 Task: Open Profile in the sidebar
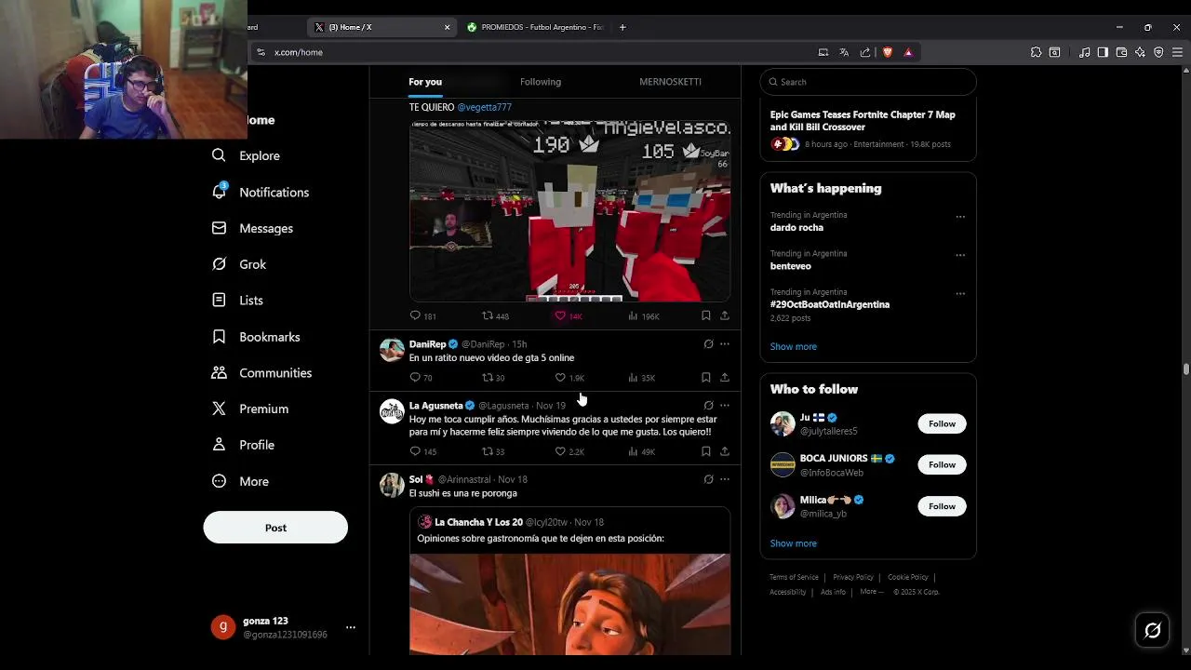(x=243, y=445)
